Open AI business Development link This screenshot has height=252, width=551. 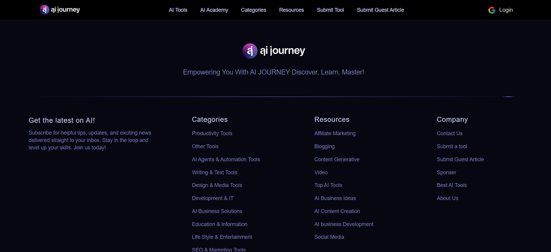click(344, 224)
